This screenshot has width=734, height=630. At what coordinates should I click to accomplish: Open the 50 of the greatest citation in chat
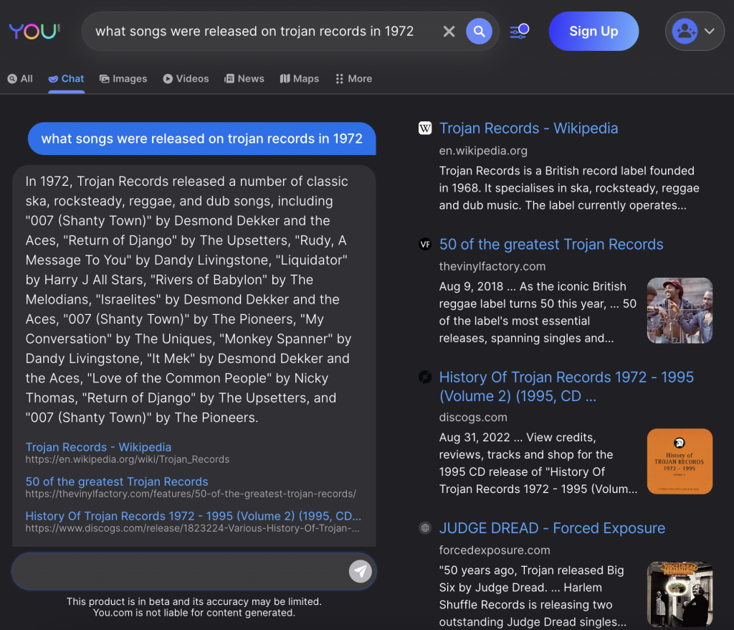coord(117,481)
